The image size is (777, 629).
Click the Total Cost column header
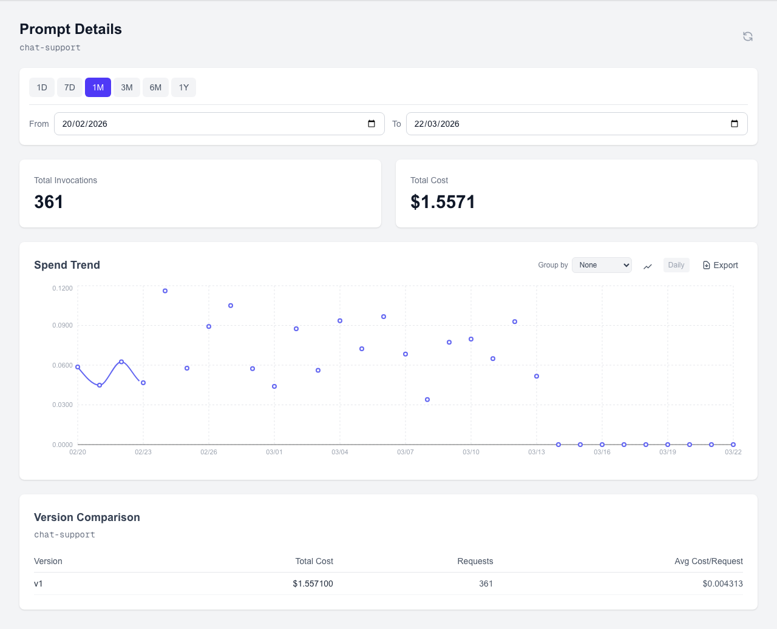314,561
